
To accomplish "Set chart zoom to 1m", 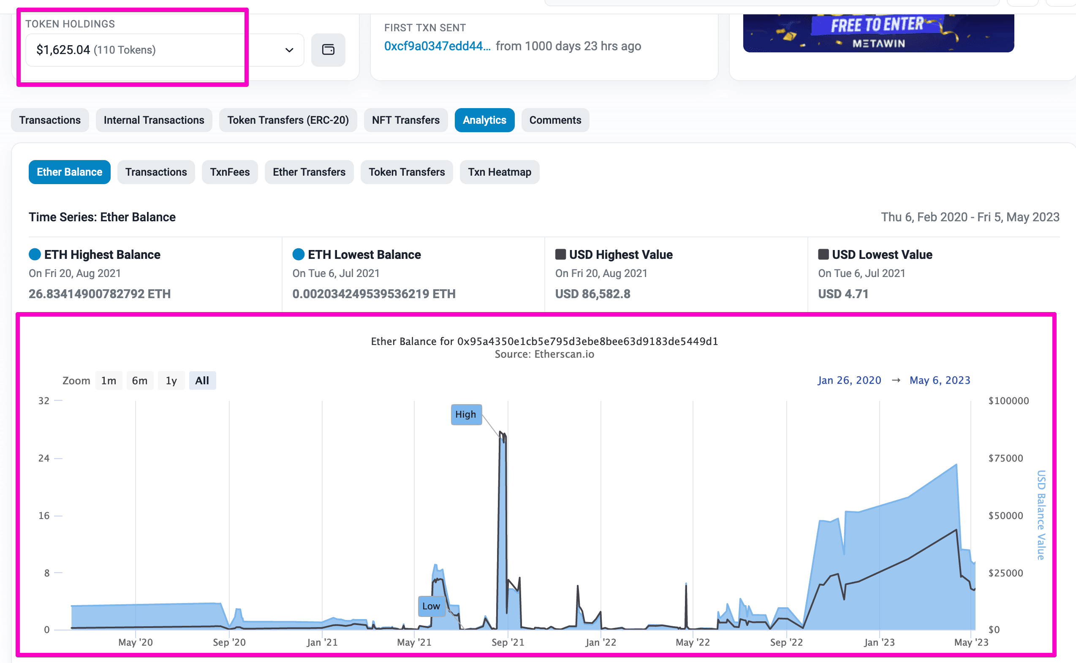I will [109, 380].
